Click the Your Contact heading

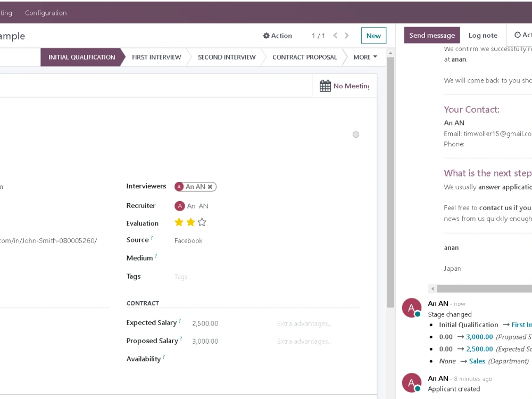pyautogui.click(x=471, y=109)
